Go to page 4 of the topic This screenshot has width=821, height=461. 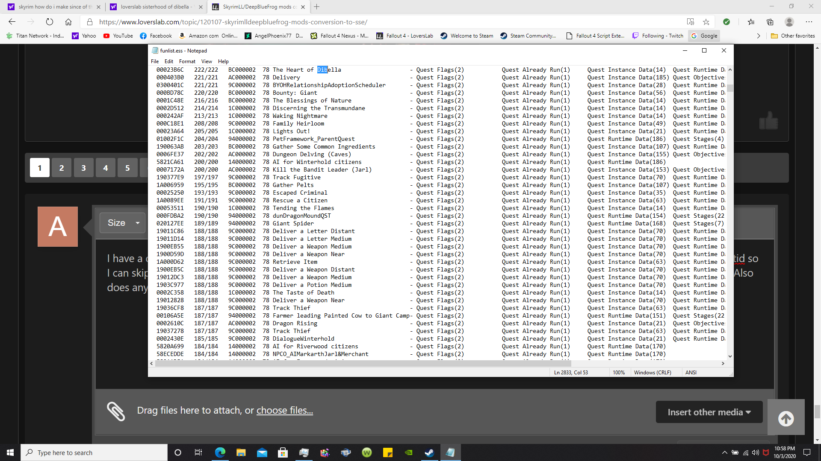pos(106,168)
